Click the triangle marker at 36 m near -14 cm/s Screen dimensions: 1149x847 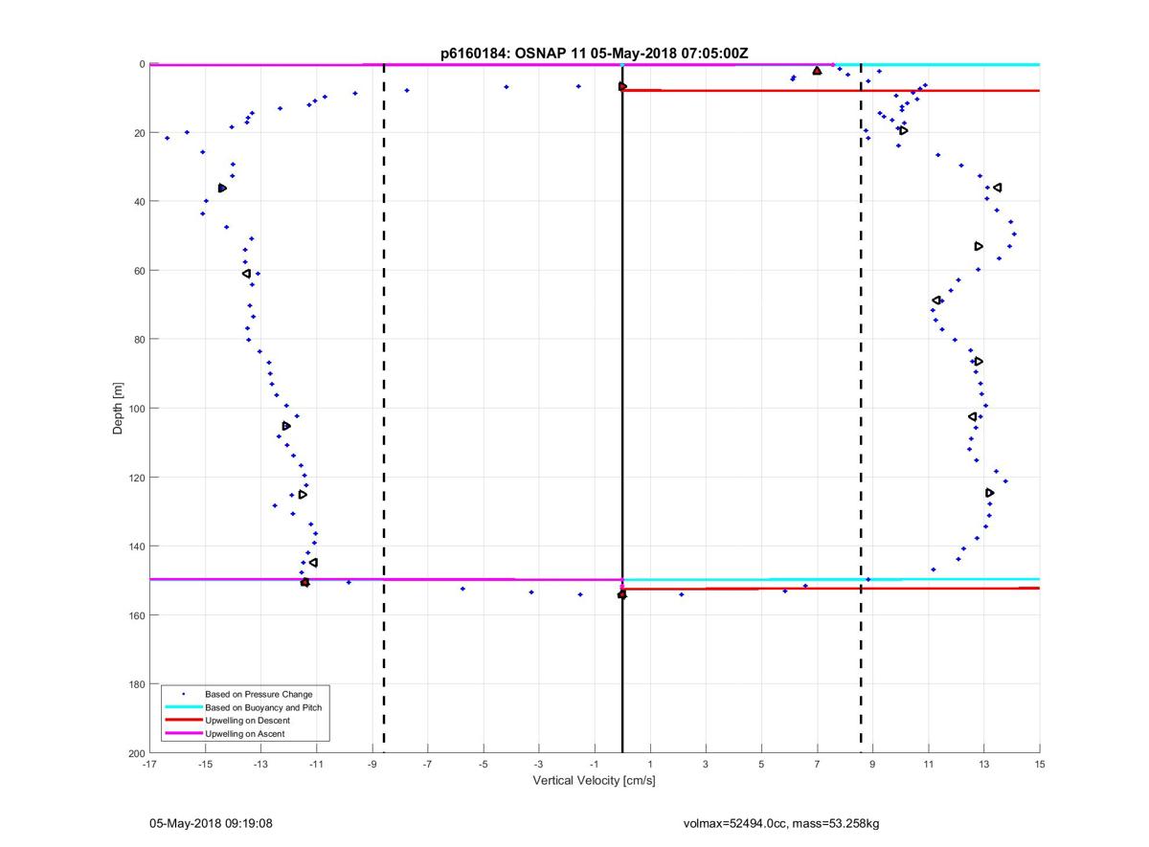pos(222,188)
